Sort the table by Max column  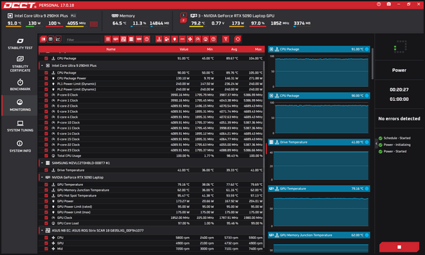[x=258, y=49]
